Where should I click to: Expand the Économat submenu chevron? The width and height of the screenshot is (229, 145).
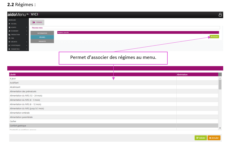pyautogui.click(x=26, y=31)
